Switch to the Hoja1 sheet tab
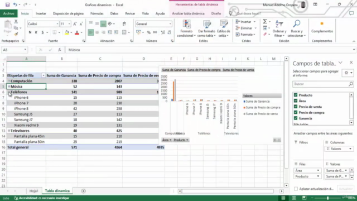357x201 pixels. [33, 191]
